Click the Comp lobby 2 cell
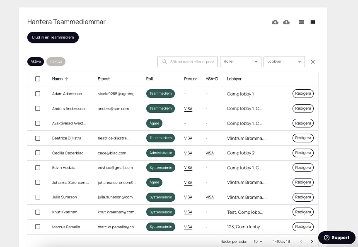358x247 pixels. [241, 153]
